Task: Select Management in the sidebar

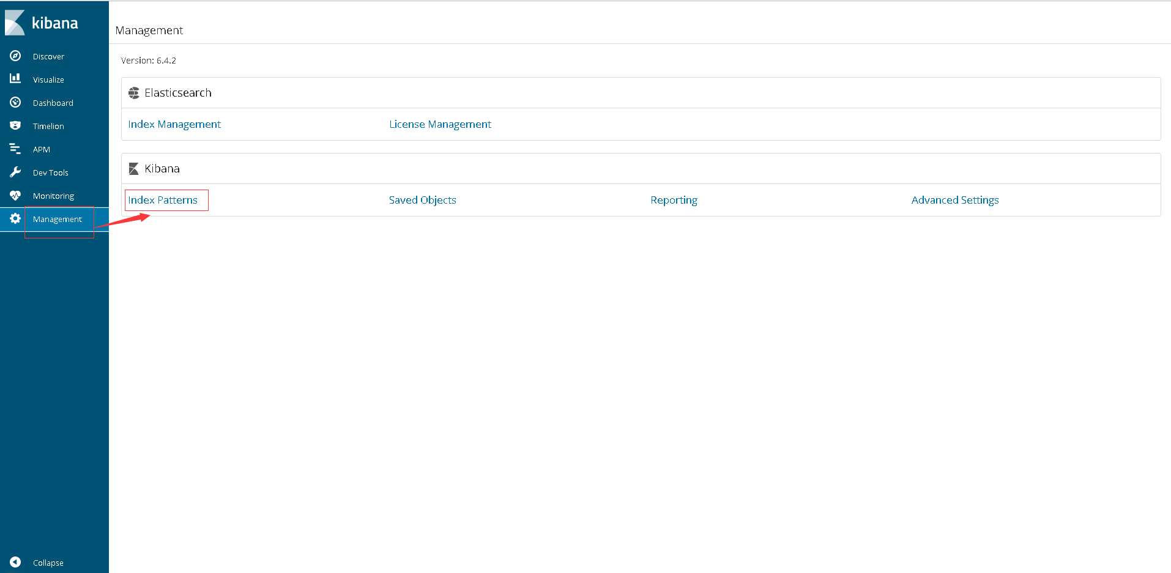Action: (57, 219)
